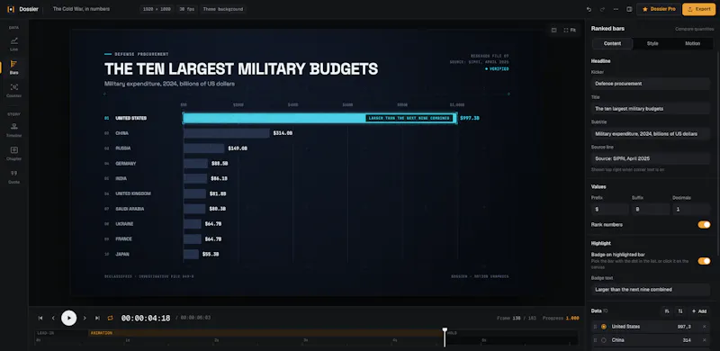Switch to the Style tab

[x=652, y=43]
